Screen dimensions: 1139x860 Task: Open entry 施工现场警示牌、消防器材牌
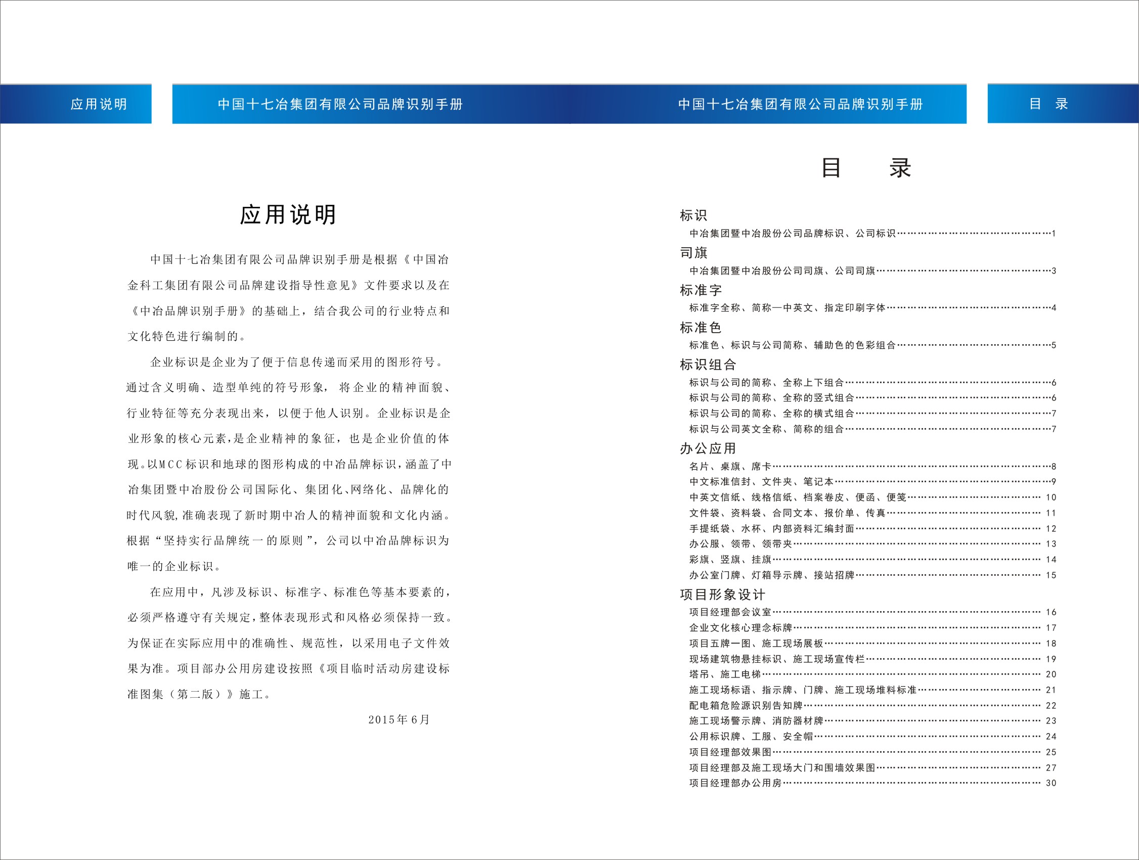[873, 721]
